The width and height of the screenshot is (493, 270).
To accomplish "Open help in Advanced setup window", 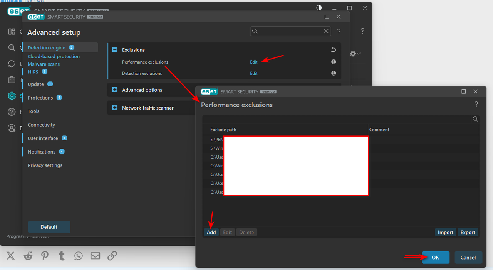I will coord(339,32).
